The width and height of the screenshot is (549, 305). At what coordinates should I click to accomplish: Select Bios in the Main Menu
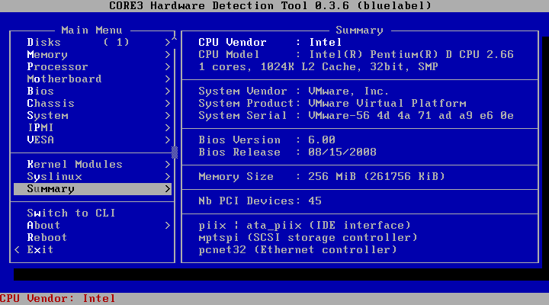coord(92,91)
